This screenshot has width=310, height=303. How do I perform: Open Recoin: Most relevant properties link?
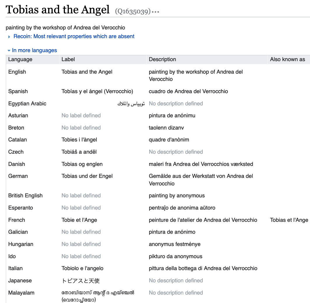click(x=74, y=36)
